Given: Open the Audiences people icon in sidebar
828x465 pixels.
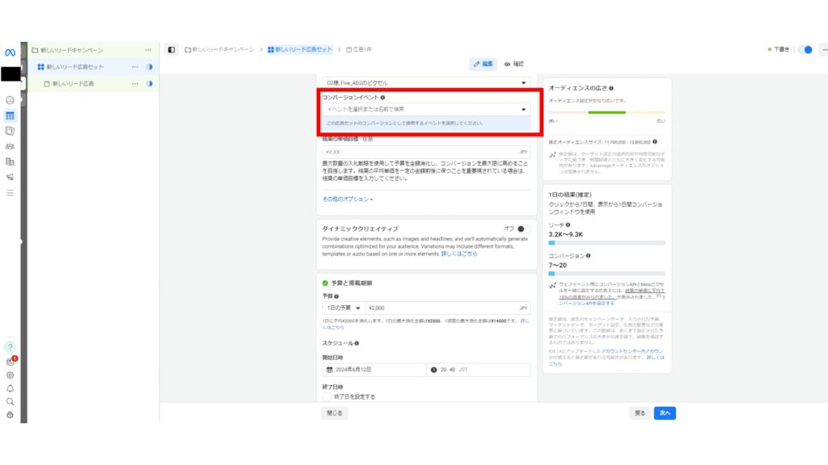Looking at the screenshot, I should [x=10, y=146].
